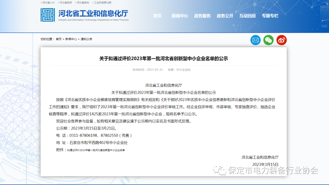Open the 新闻中心 navigation menu item

point(180,16)
